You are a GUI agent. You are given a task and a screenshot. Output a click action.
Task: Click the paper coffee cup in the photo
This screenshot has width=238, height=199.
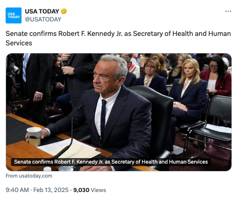34,137
